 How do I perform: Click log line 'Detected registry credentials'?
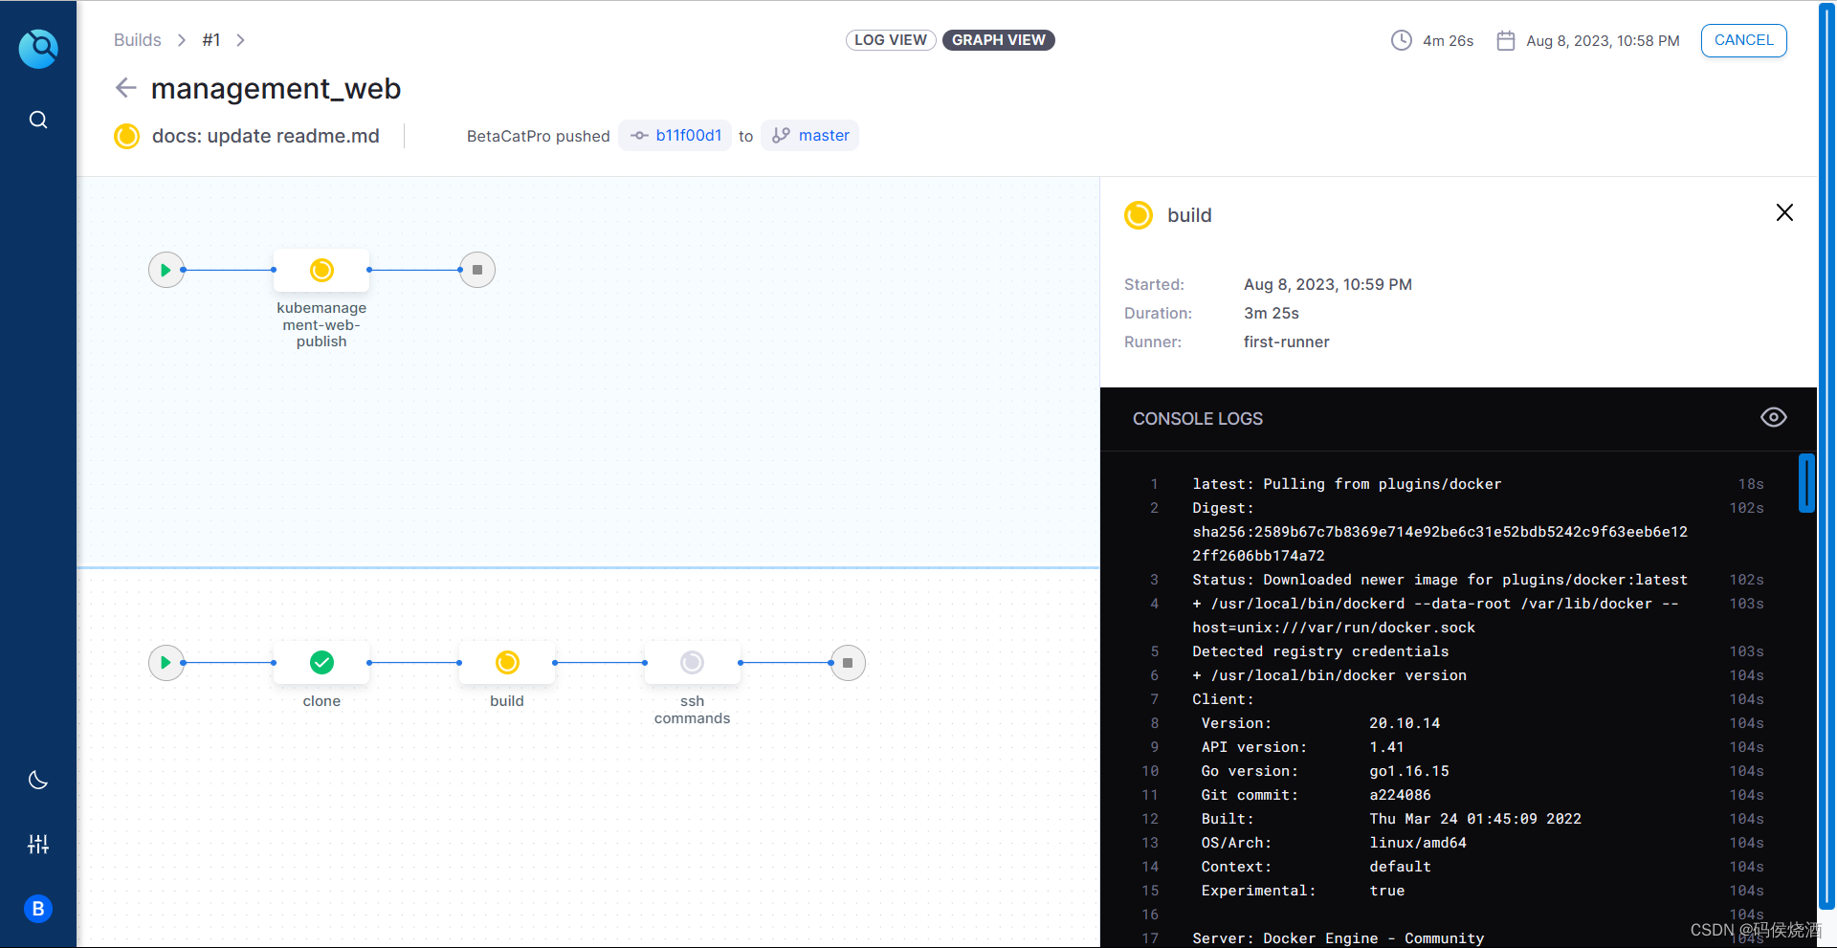1320,651
